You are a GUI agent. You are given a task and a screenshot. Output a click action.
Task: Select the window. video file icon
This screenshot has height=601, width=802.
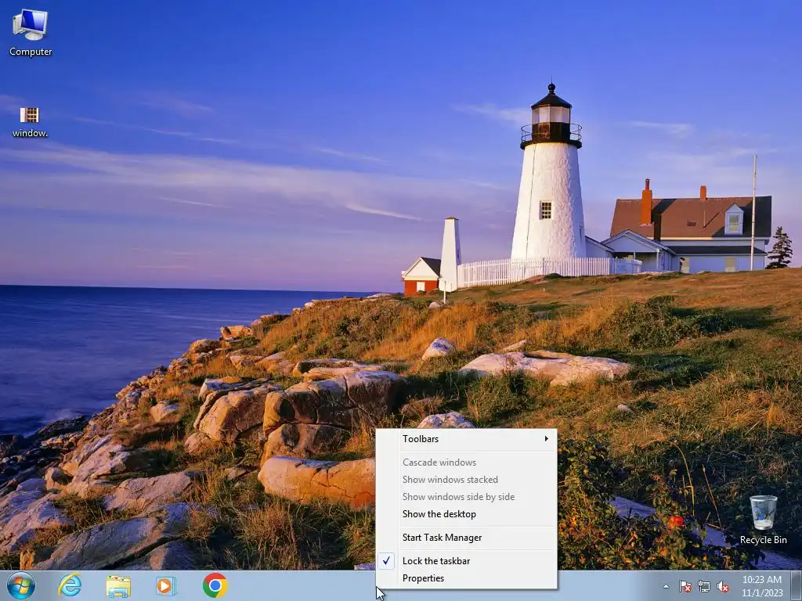click(30, 122)
